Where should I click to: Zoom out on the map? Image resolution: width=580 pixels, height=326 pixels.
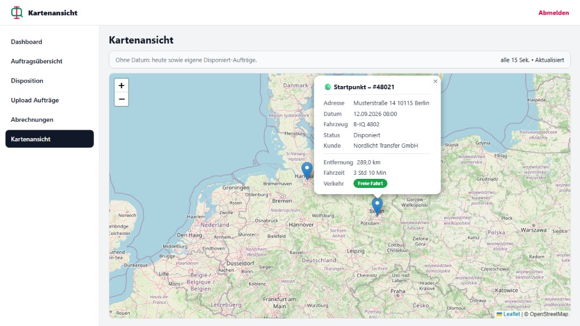[x=121, y=100]
